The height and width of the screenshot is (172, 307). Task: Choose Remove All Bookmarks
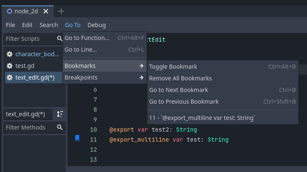tap(180, 78)
